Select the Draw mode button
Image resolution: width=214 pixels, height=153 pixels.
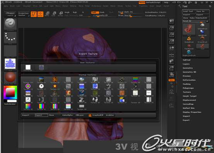point(40,14)
